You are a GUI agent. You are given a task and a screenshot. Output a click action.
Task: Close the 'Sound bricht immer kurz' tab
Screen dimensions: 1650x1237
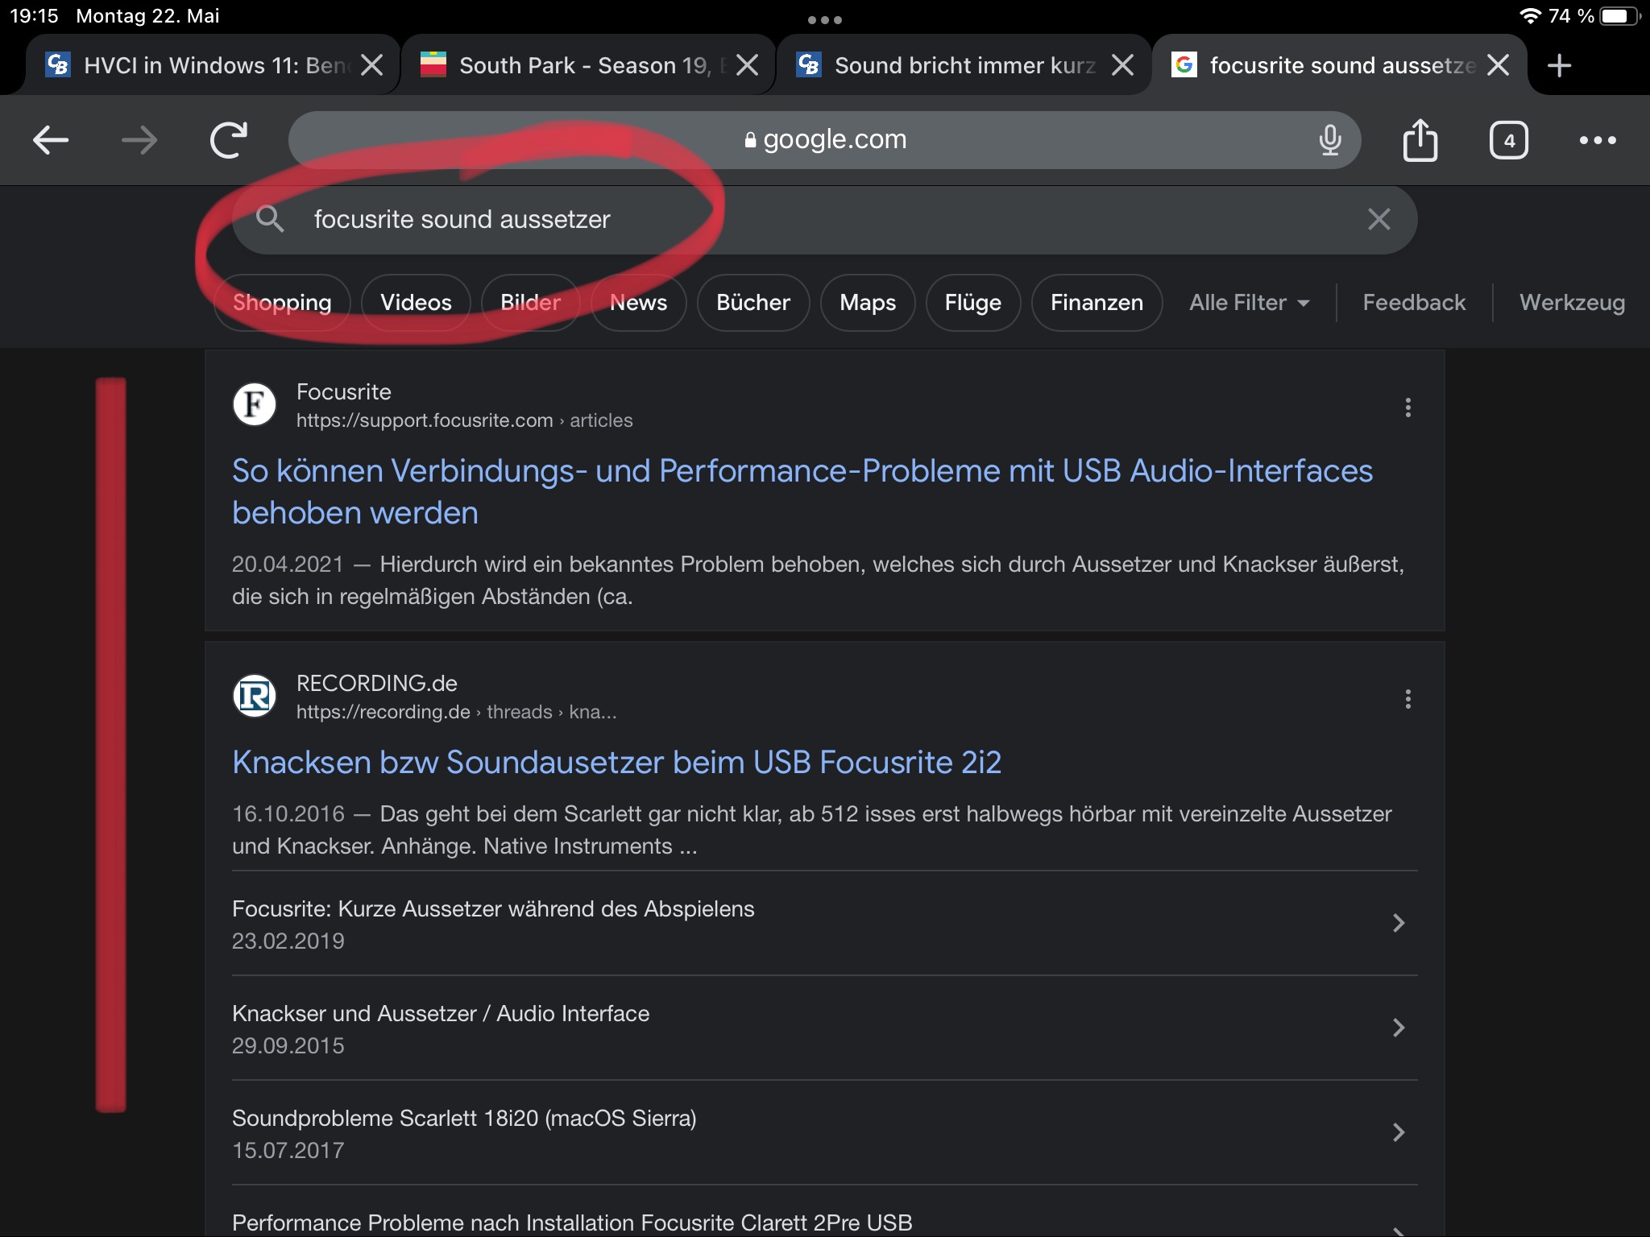(1122, 65)
